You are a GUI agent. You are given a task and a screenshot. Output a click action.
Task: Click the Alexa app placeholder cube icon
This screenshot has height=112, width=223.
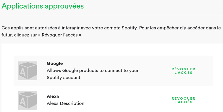[x=28, y=100]
